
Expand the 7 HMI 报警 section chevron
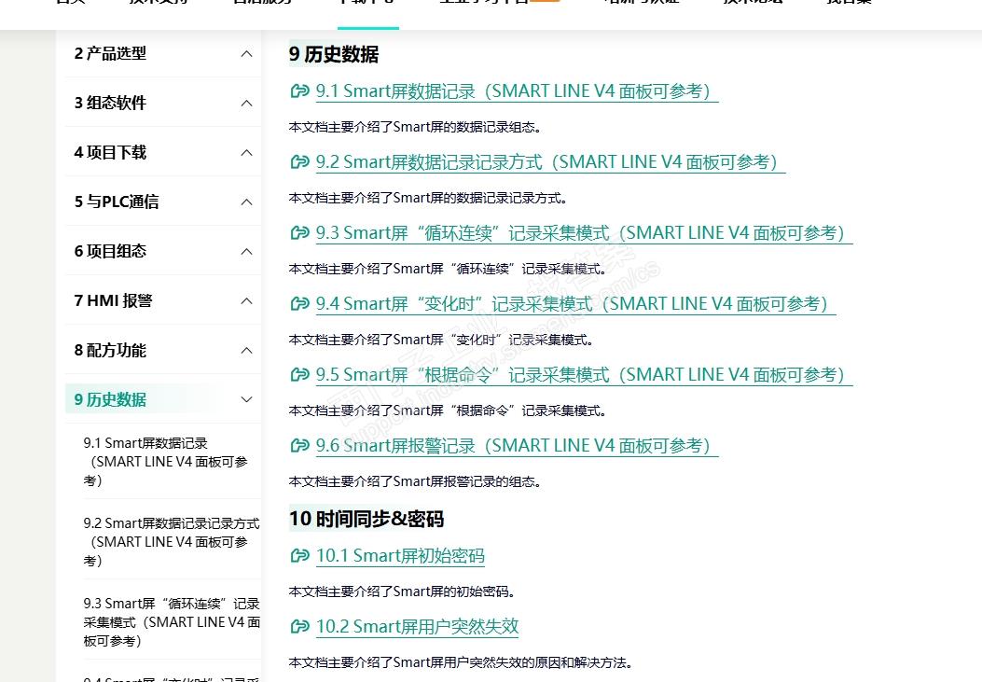pyautogui.click(x=247, y=301)
